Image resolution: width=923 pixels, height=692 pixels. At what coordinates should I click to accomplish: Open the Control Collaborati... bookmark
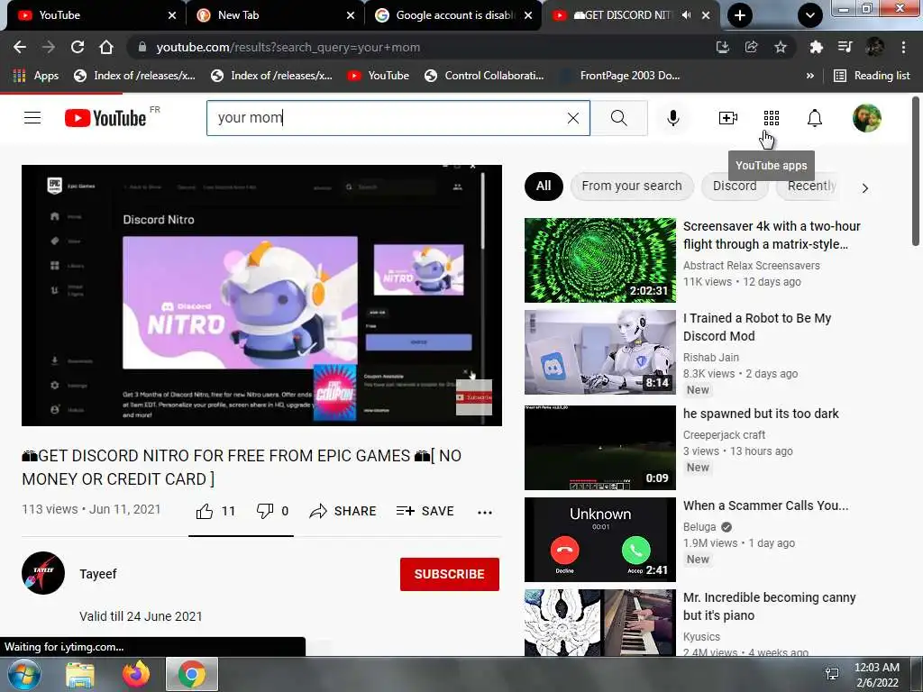[x=484, y=76]
